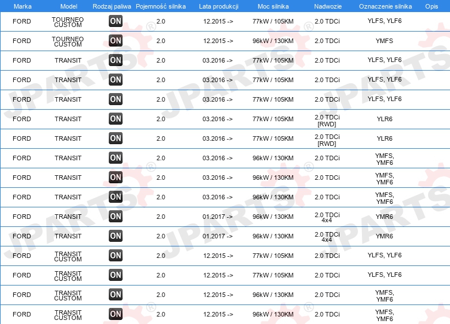Select the Rodzaj paliwa column header

112,6
